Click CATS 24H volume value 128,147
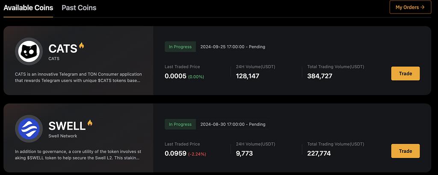Viewport: 438px width, 175px height. click(247, 76)
